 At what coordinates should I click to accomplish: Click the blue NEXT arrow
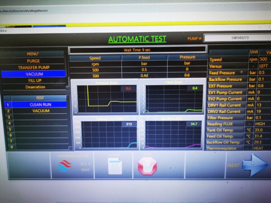254,165
